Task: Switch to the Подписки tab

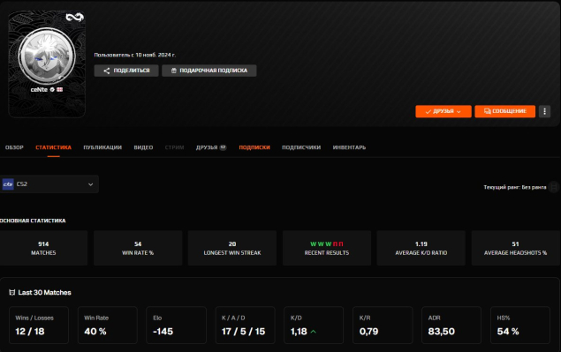Action: tap(254, 147)
